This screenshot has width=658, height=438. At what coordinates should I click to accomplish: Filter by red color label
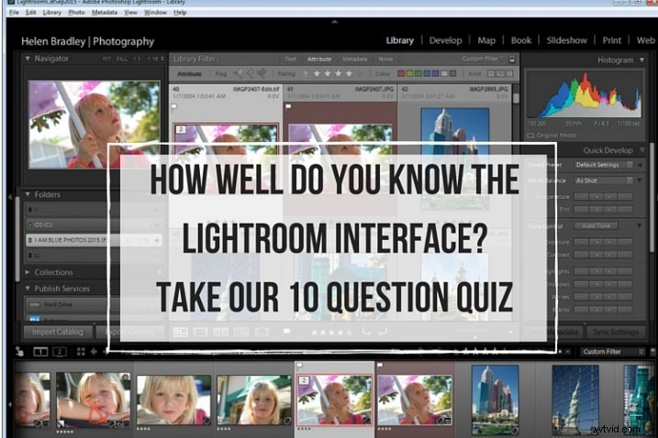[401, 74]
